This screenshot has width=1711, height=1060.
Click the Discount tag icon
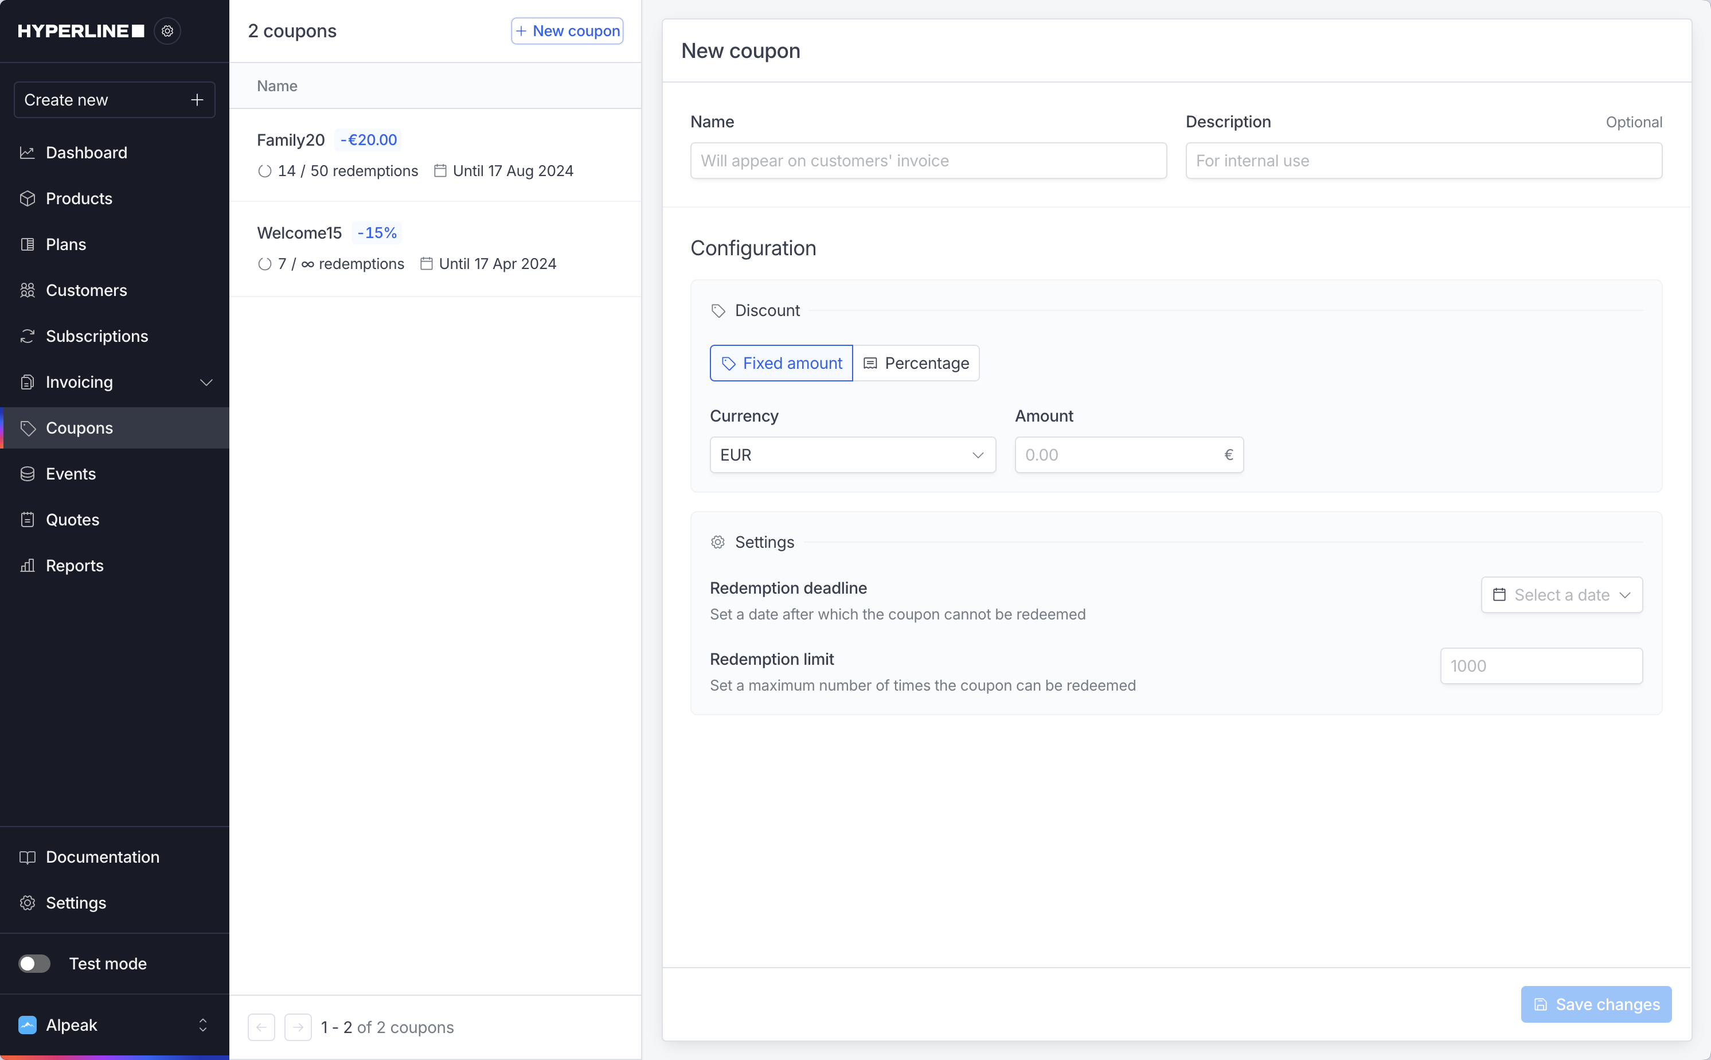coord(718,310)
